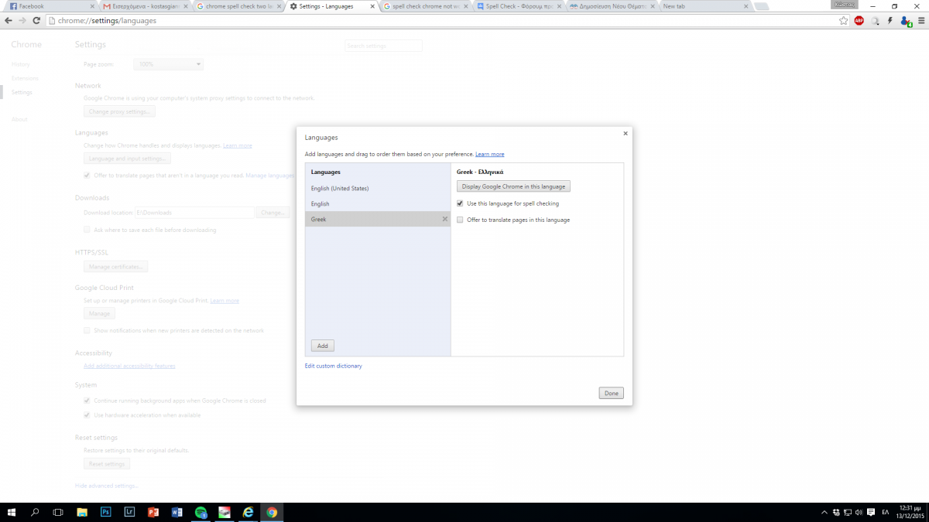Reload the settings page
The image size is (929, 522).
coord(36,21)
